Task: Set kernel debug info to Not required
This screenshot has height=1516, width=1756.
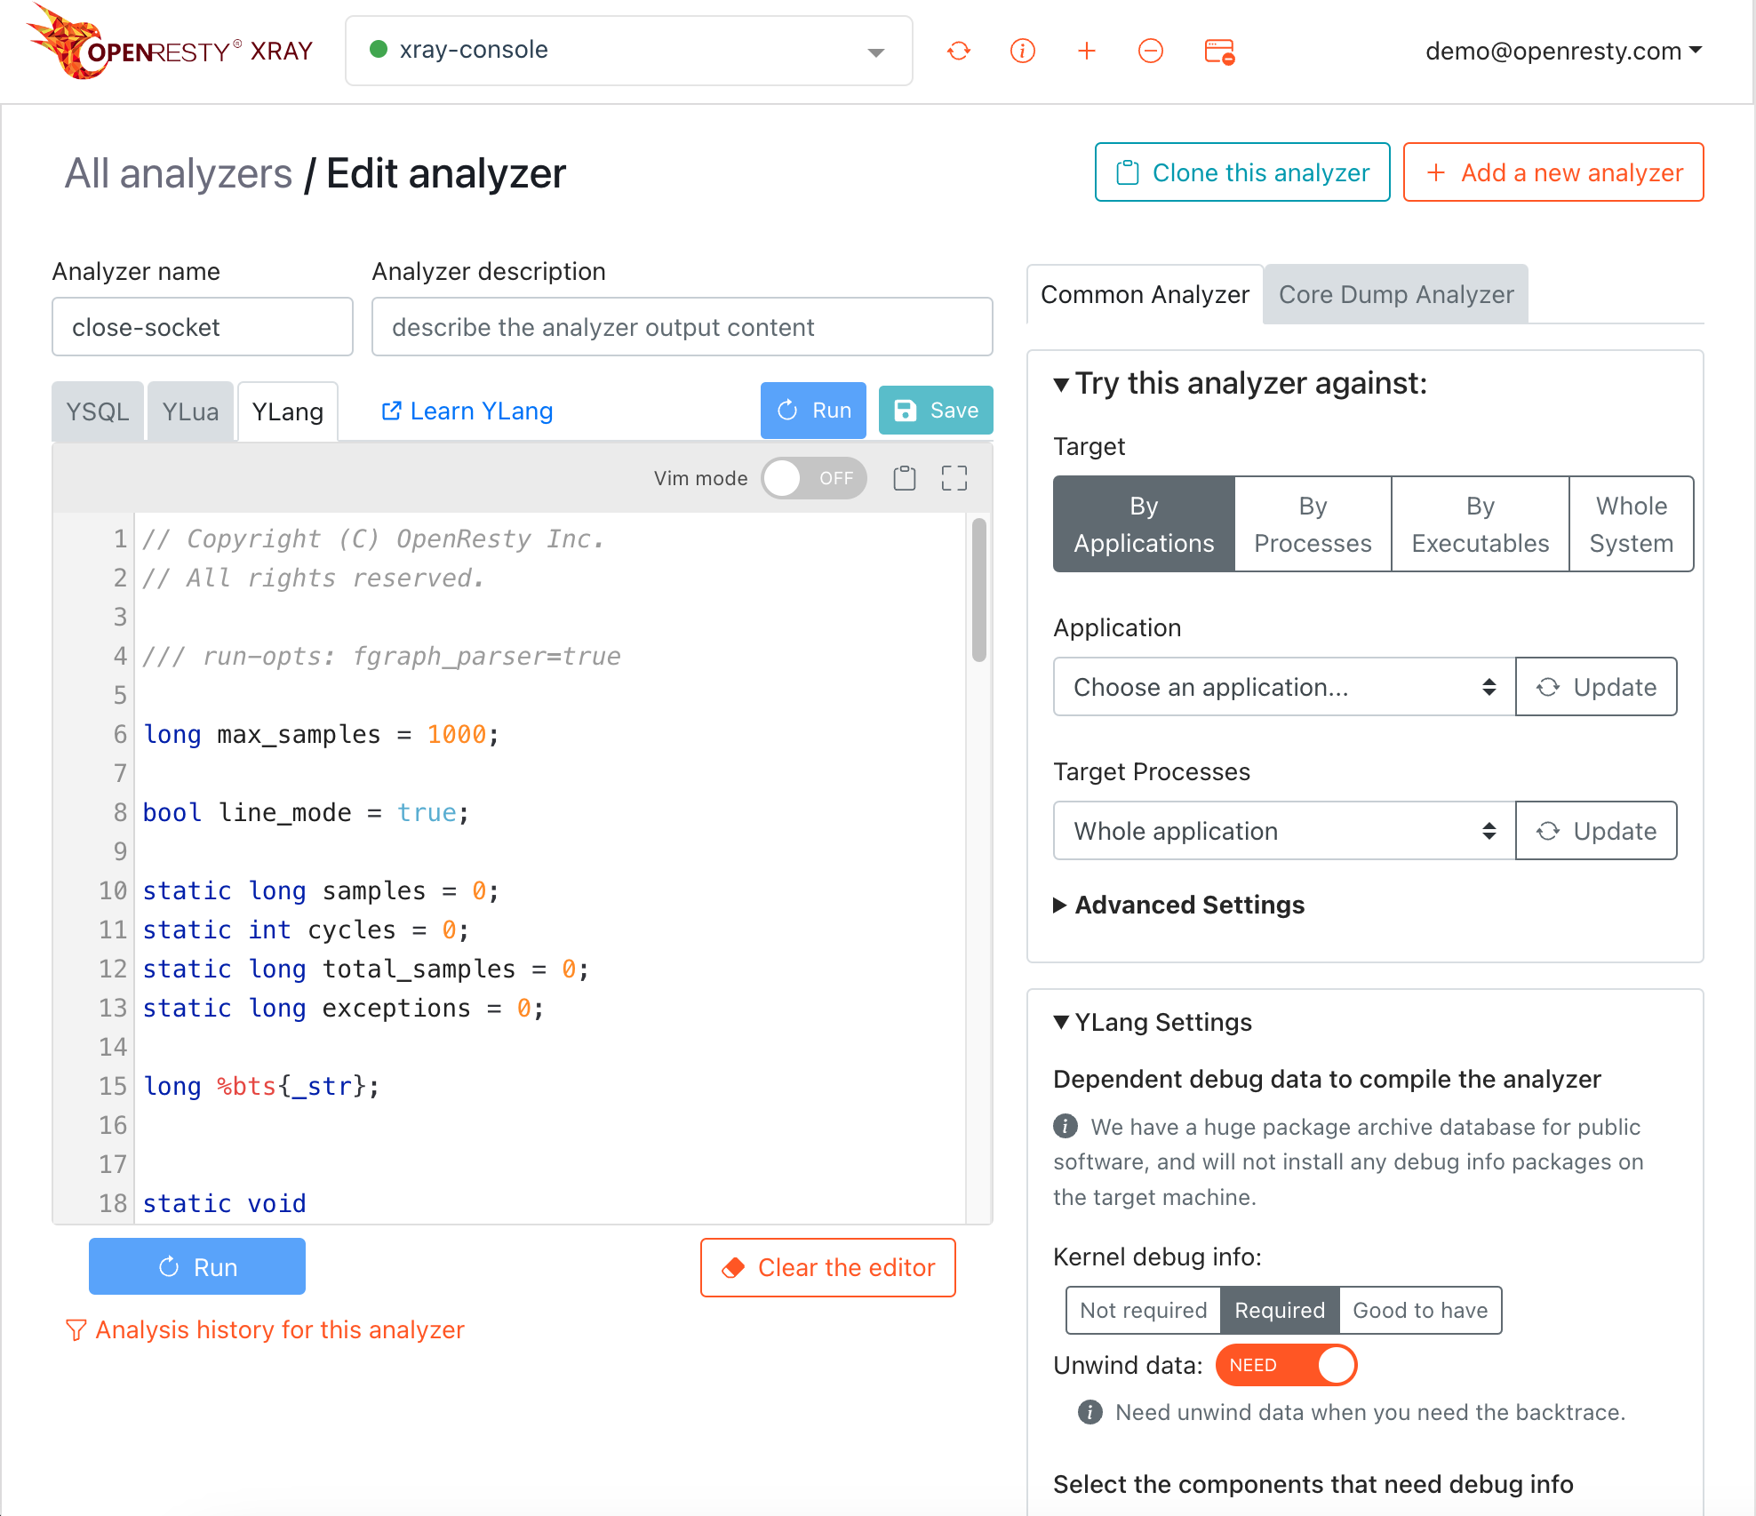Action: [x=1143, y=1310]
